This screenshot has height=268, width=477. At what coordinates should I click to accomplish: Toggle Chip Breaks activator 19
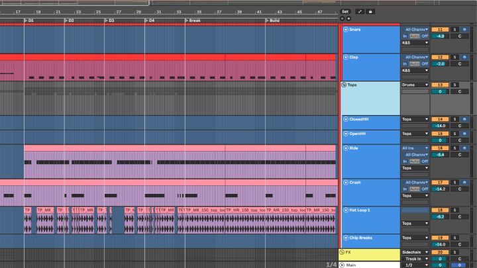click(x=440, y=238)
